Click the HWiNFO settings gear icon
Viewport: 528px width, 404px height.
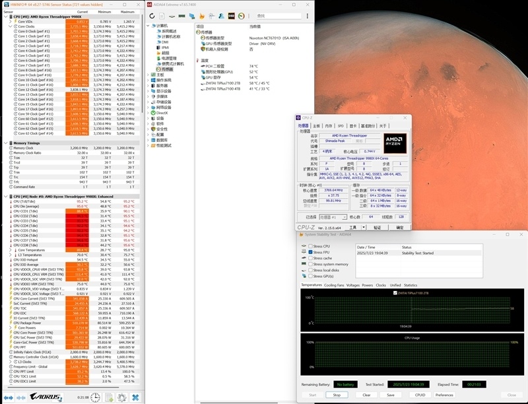coord(122,397)
